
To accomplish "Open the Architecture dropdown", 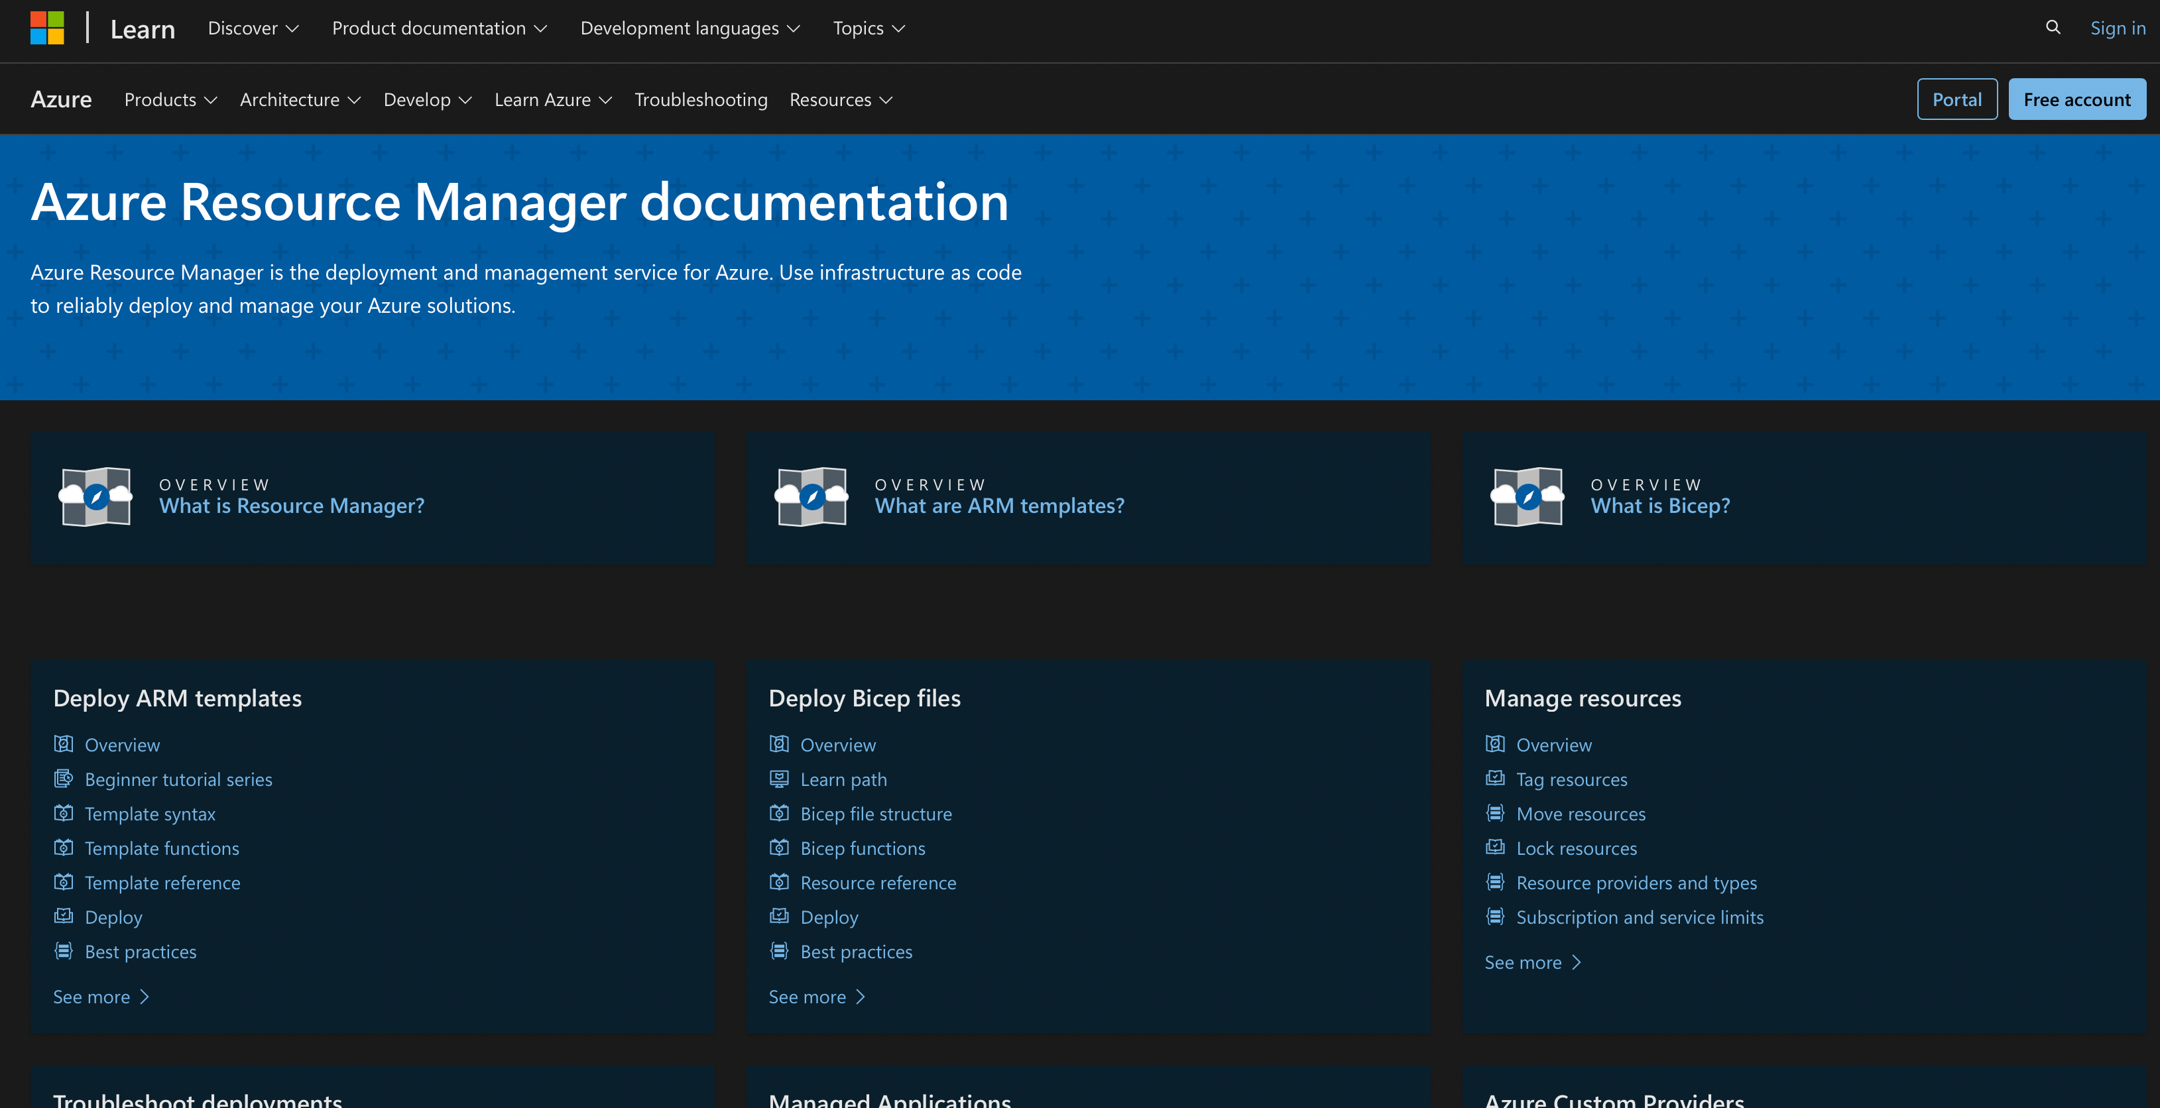I will point(300,100).
